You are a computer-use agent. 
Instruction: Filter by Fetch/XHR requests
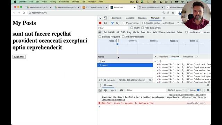[x=109, y=32]
